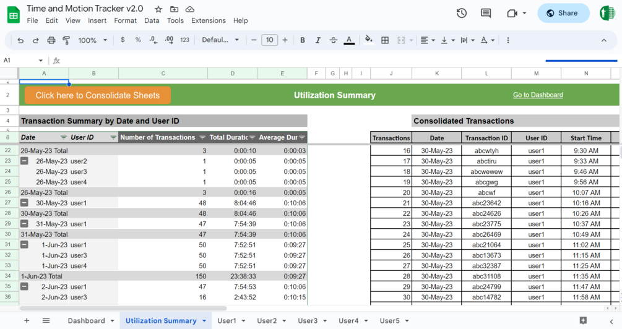Viewport: 622px width, 329px height.
Task: Collapse the 31-May-23 user1 group
Action: (24, 224)
